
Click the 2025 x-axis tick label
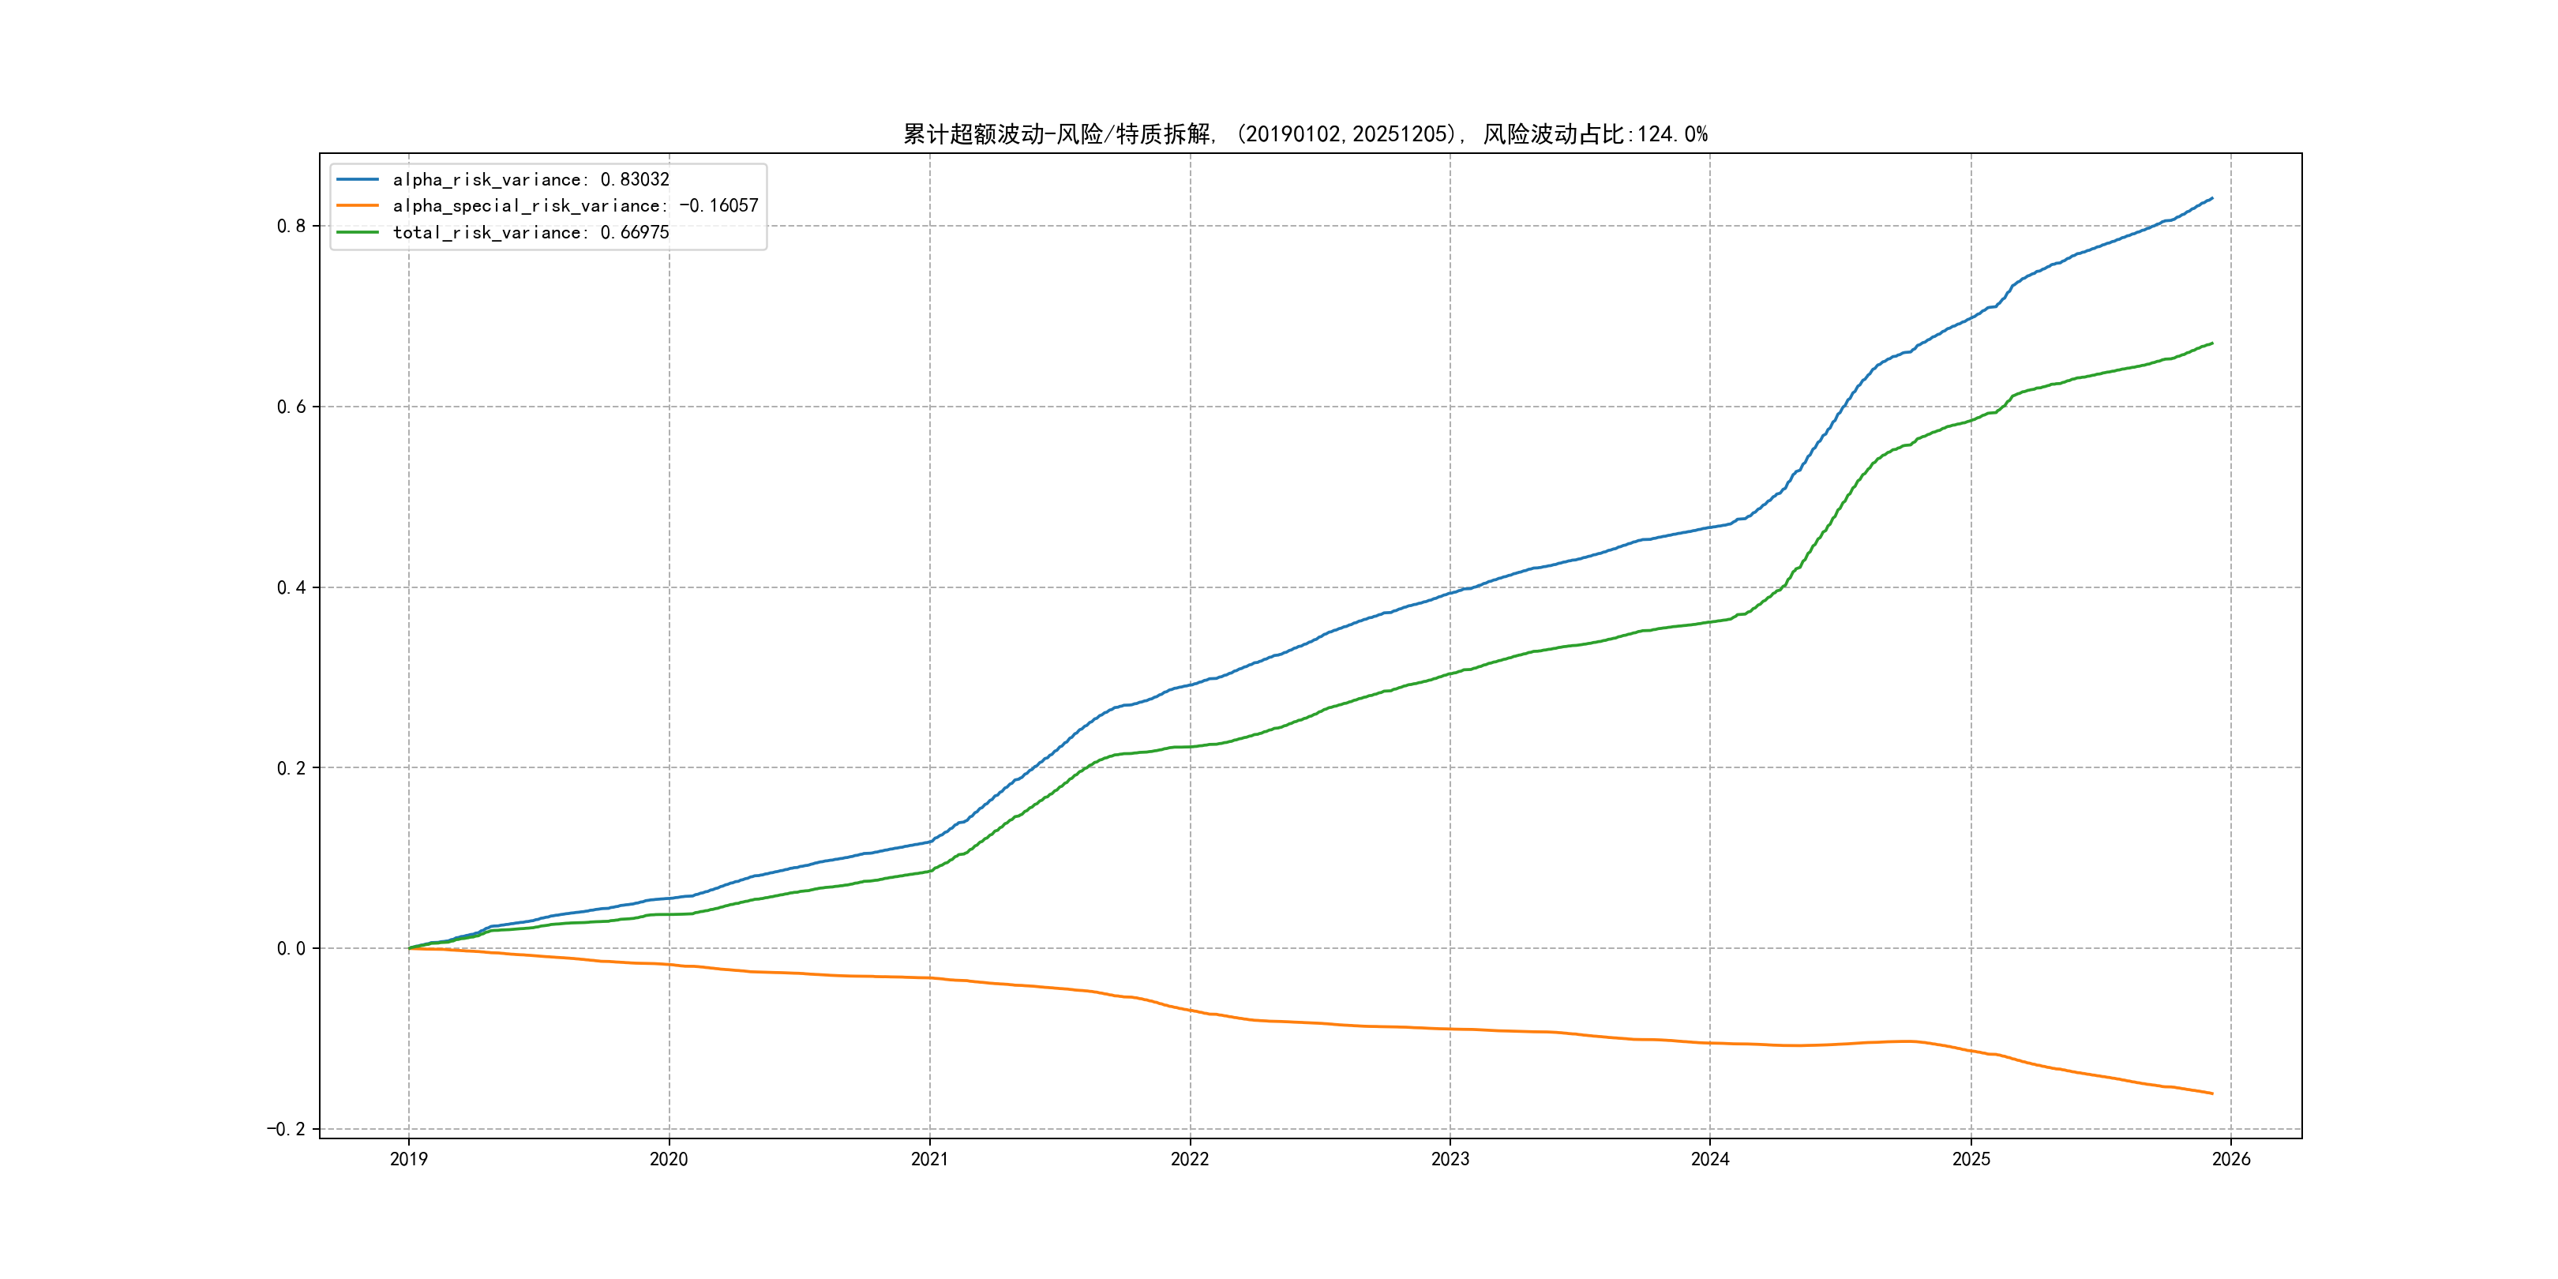tap(1971, 1159)
